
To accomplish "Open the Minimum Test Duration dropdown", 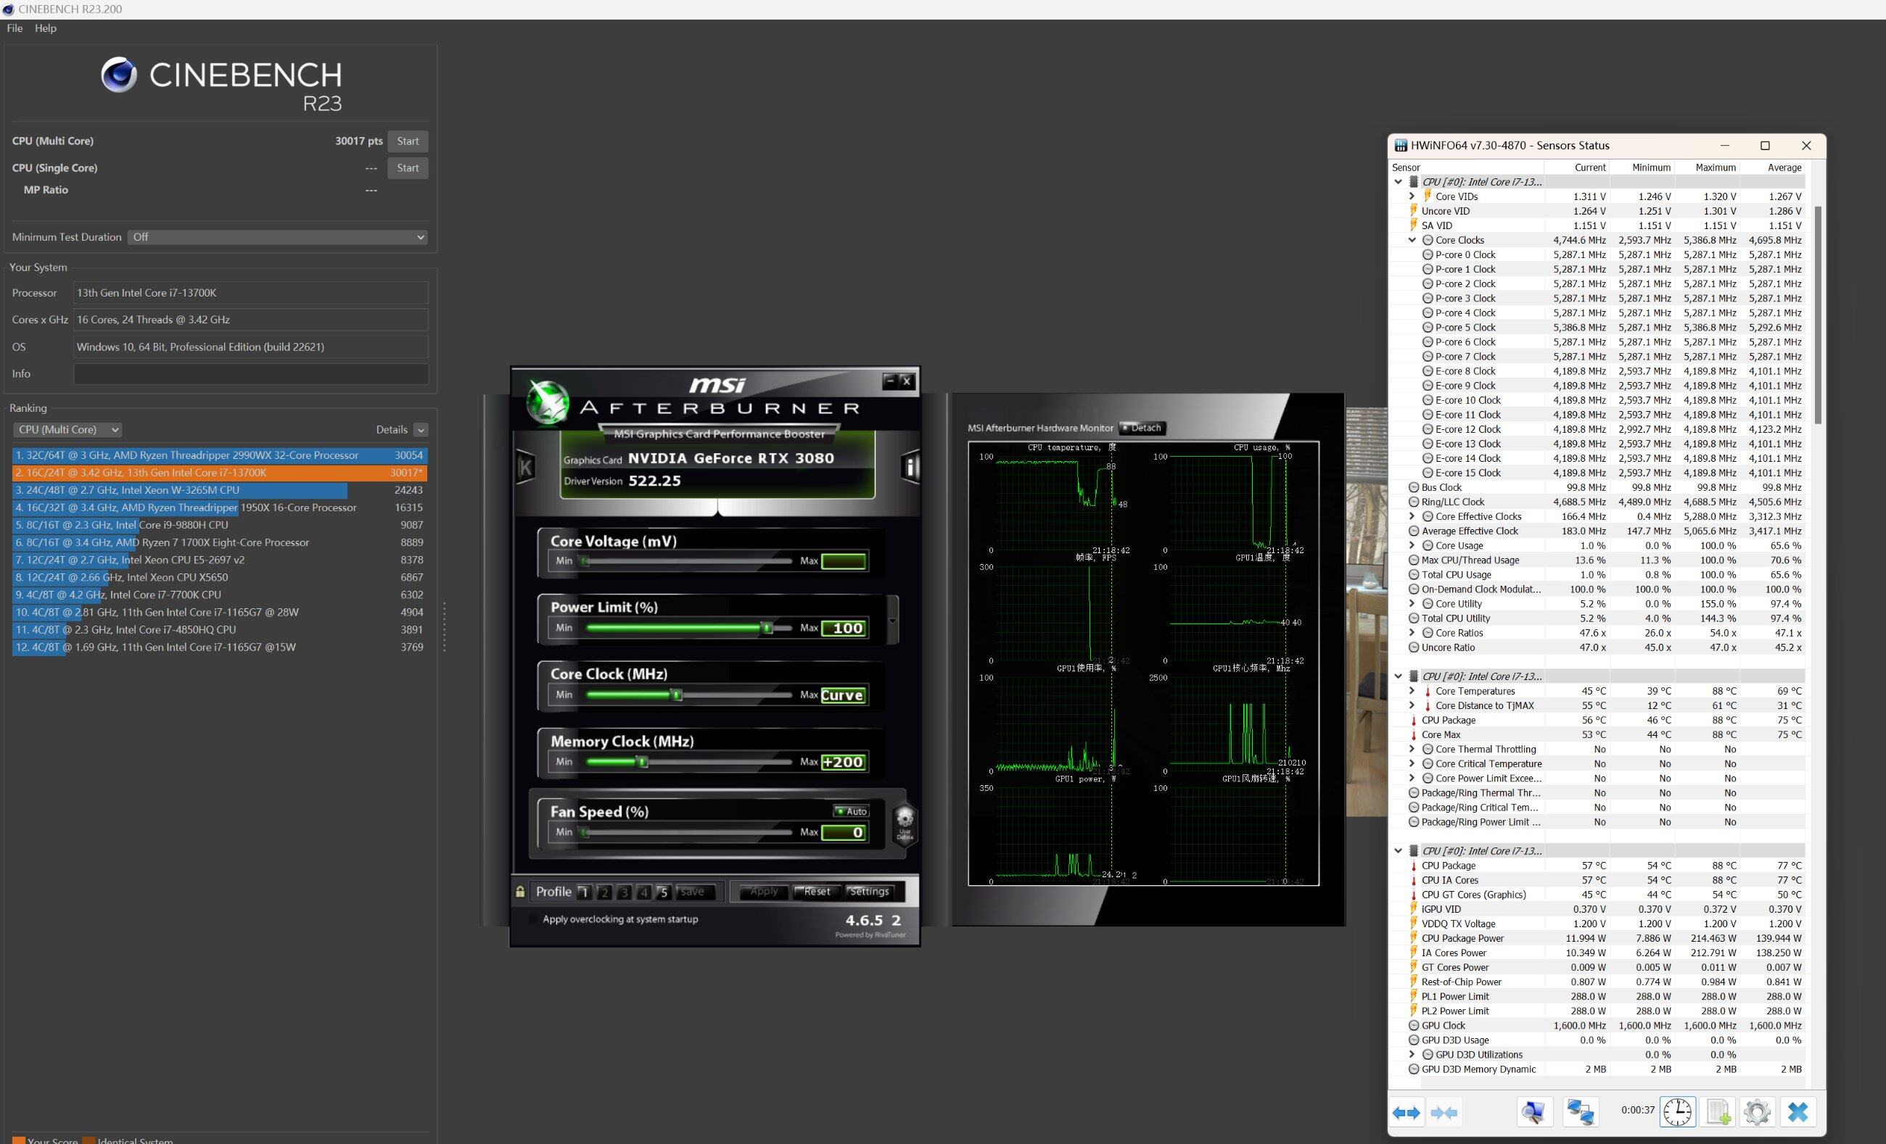I will [277, 237].
